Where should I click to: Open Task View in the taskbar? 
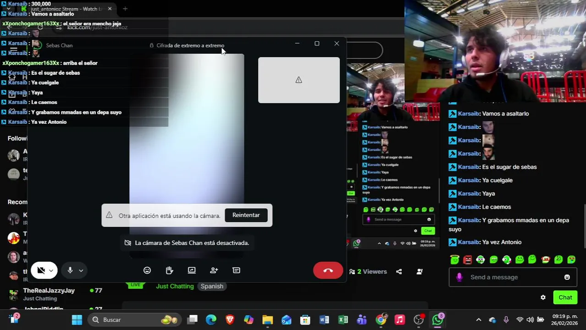(x=192, y=320)
